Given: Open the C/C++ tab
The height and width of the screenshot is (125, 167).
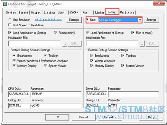Looking at the screenshot, I should 74,12.
